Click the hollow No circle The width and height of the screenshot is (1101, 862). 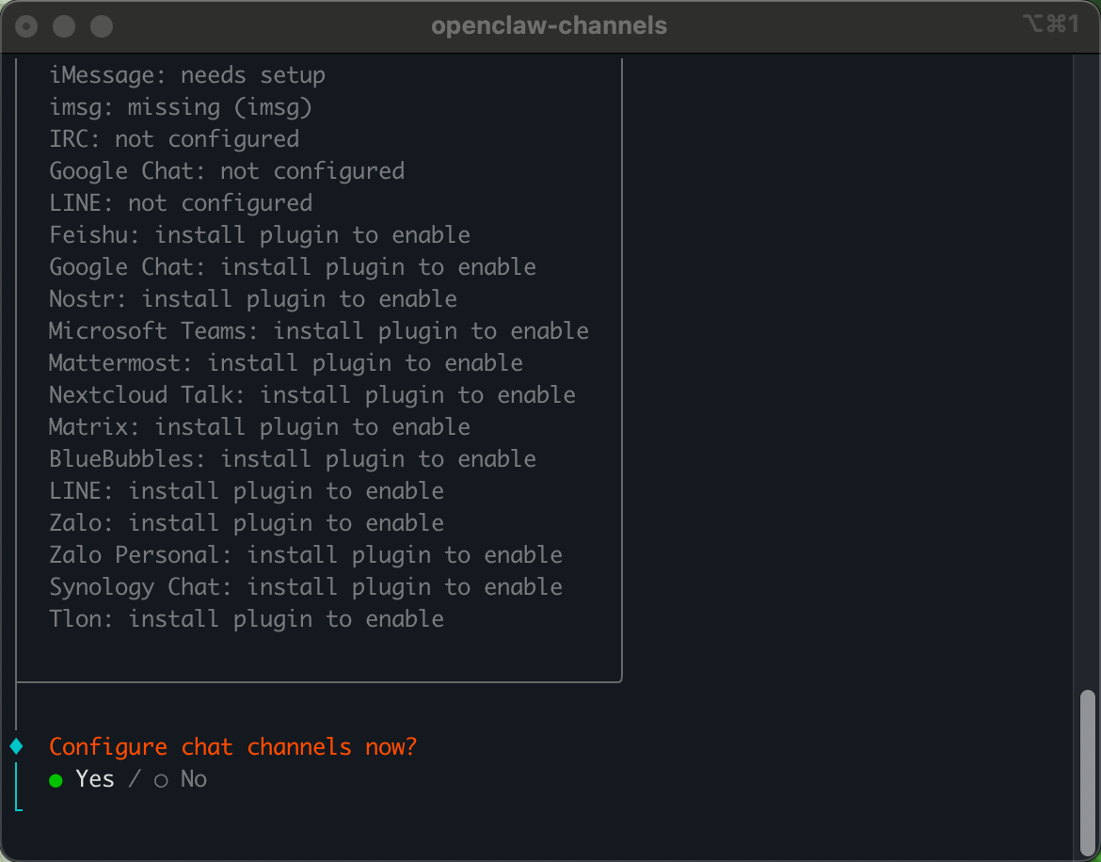(161, 780)
